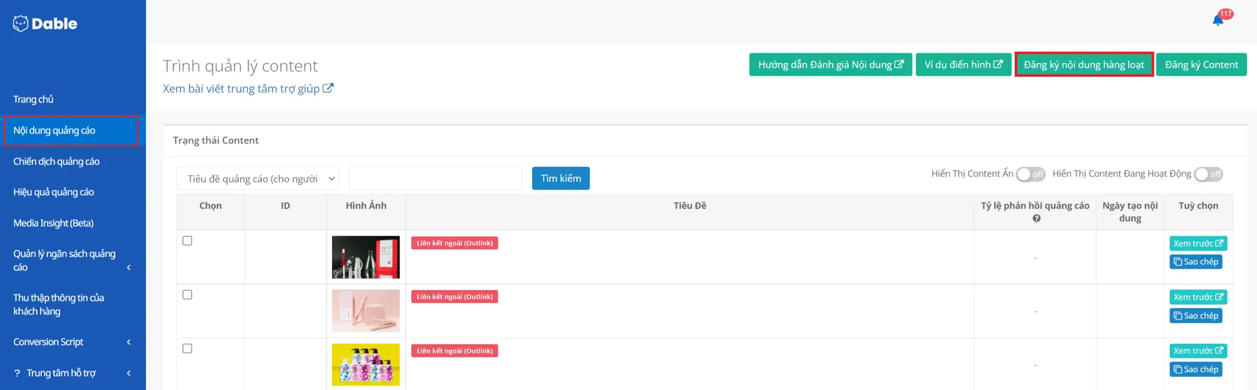Screen dimensions: 1257x390
Task: Click second row's Liên kết ngoài (Outlink) badge
Action: click(455, 297)
